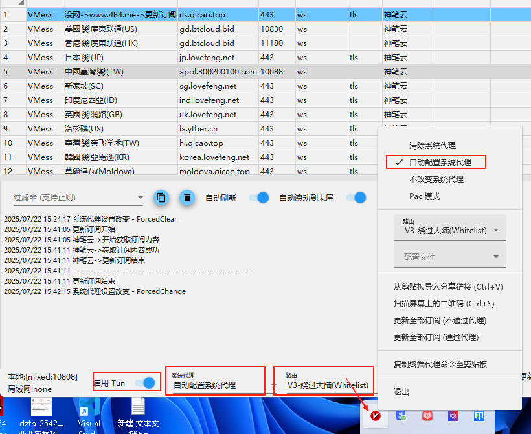Click the table corner select-all triangle
Screen dimensions: 531x434
[x=21, y=3]
